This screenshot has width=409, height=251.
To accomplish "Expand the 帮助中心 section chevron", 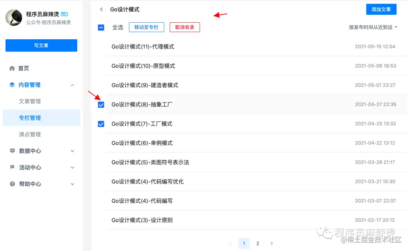I will tap(72, 184).
